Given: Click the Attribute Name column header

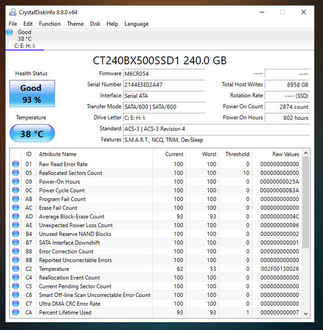Looking at the screenshot, I should (x=94, y=154).
